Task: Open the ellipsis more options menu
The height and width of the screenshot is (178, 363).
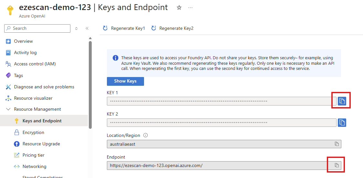Action: [x=190, y=8]
